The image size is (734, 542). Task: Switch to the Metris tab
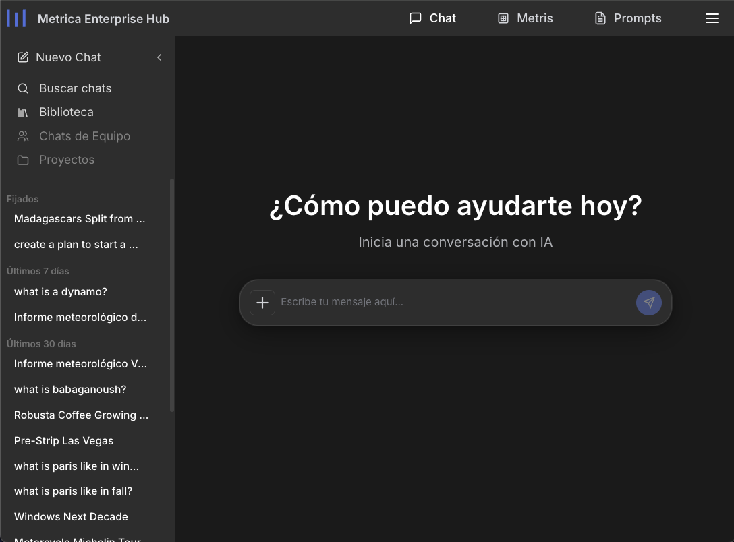[x=526, y=18]
